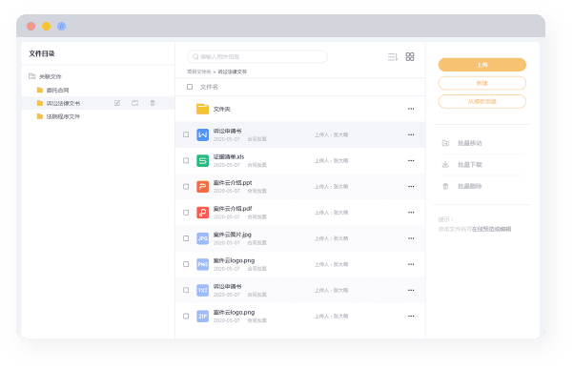This screenshot has height=369, width=574.
Task: Open the file name 案件云介绍.pdf
Action: click(x=233, y=209)
